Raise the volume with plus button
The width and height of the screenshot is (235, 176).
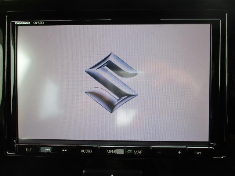click(x=179, y=153)
